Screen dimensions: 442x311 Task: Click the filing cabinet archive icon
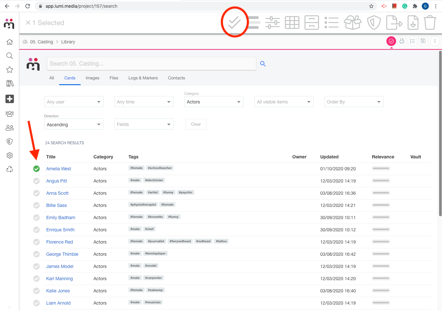312,22
